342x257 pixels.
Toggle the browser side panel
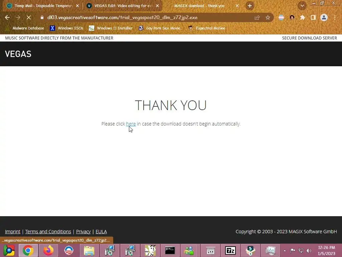(x=313, y=18)
